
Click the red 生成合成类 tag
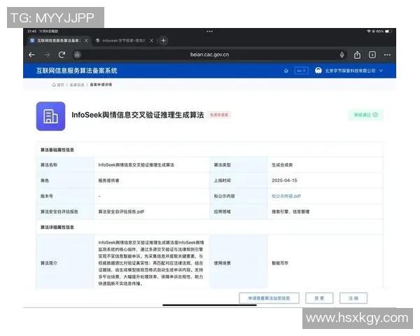tap(219, 115)
